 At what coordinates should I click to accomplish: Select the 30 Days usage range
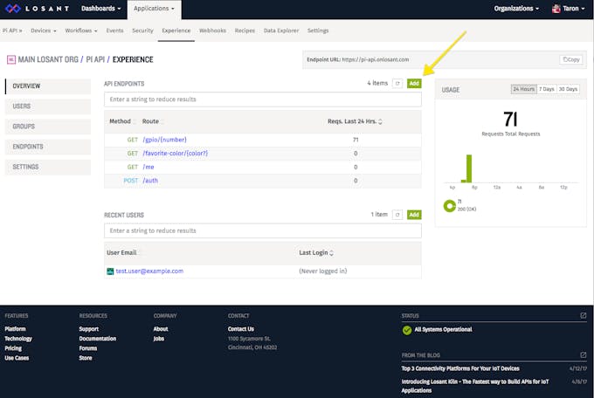click(568, 89)
